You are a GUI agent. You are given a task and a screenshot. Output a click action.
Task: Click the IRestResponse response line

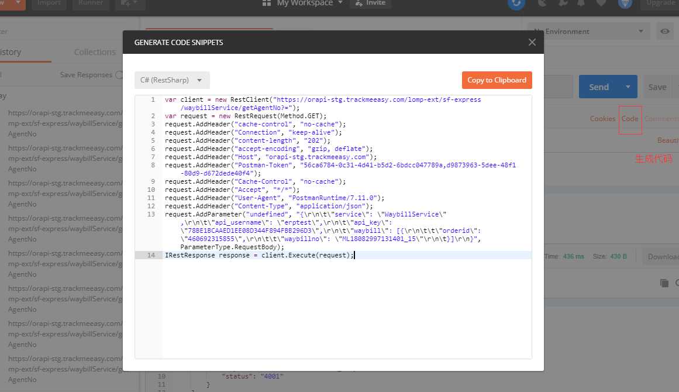click(x=259, y=255)
